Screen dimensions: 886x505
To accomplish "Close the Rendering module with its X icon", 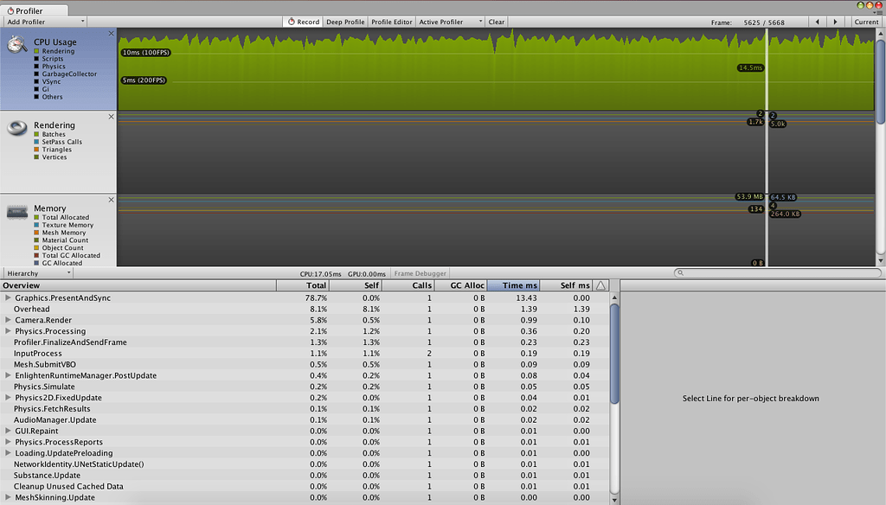I will click(110, 116).
